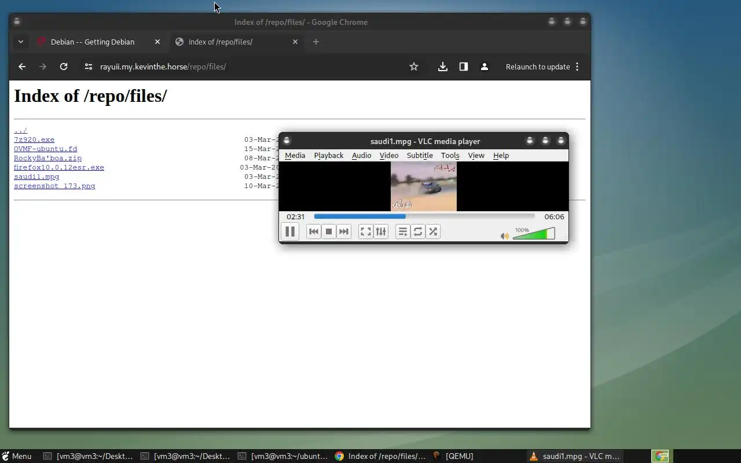This screenshot has height=463, width=741.
Task: Open saudi1.mpg link
Action: click(x=36, y=177)
